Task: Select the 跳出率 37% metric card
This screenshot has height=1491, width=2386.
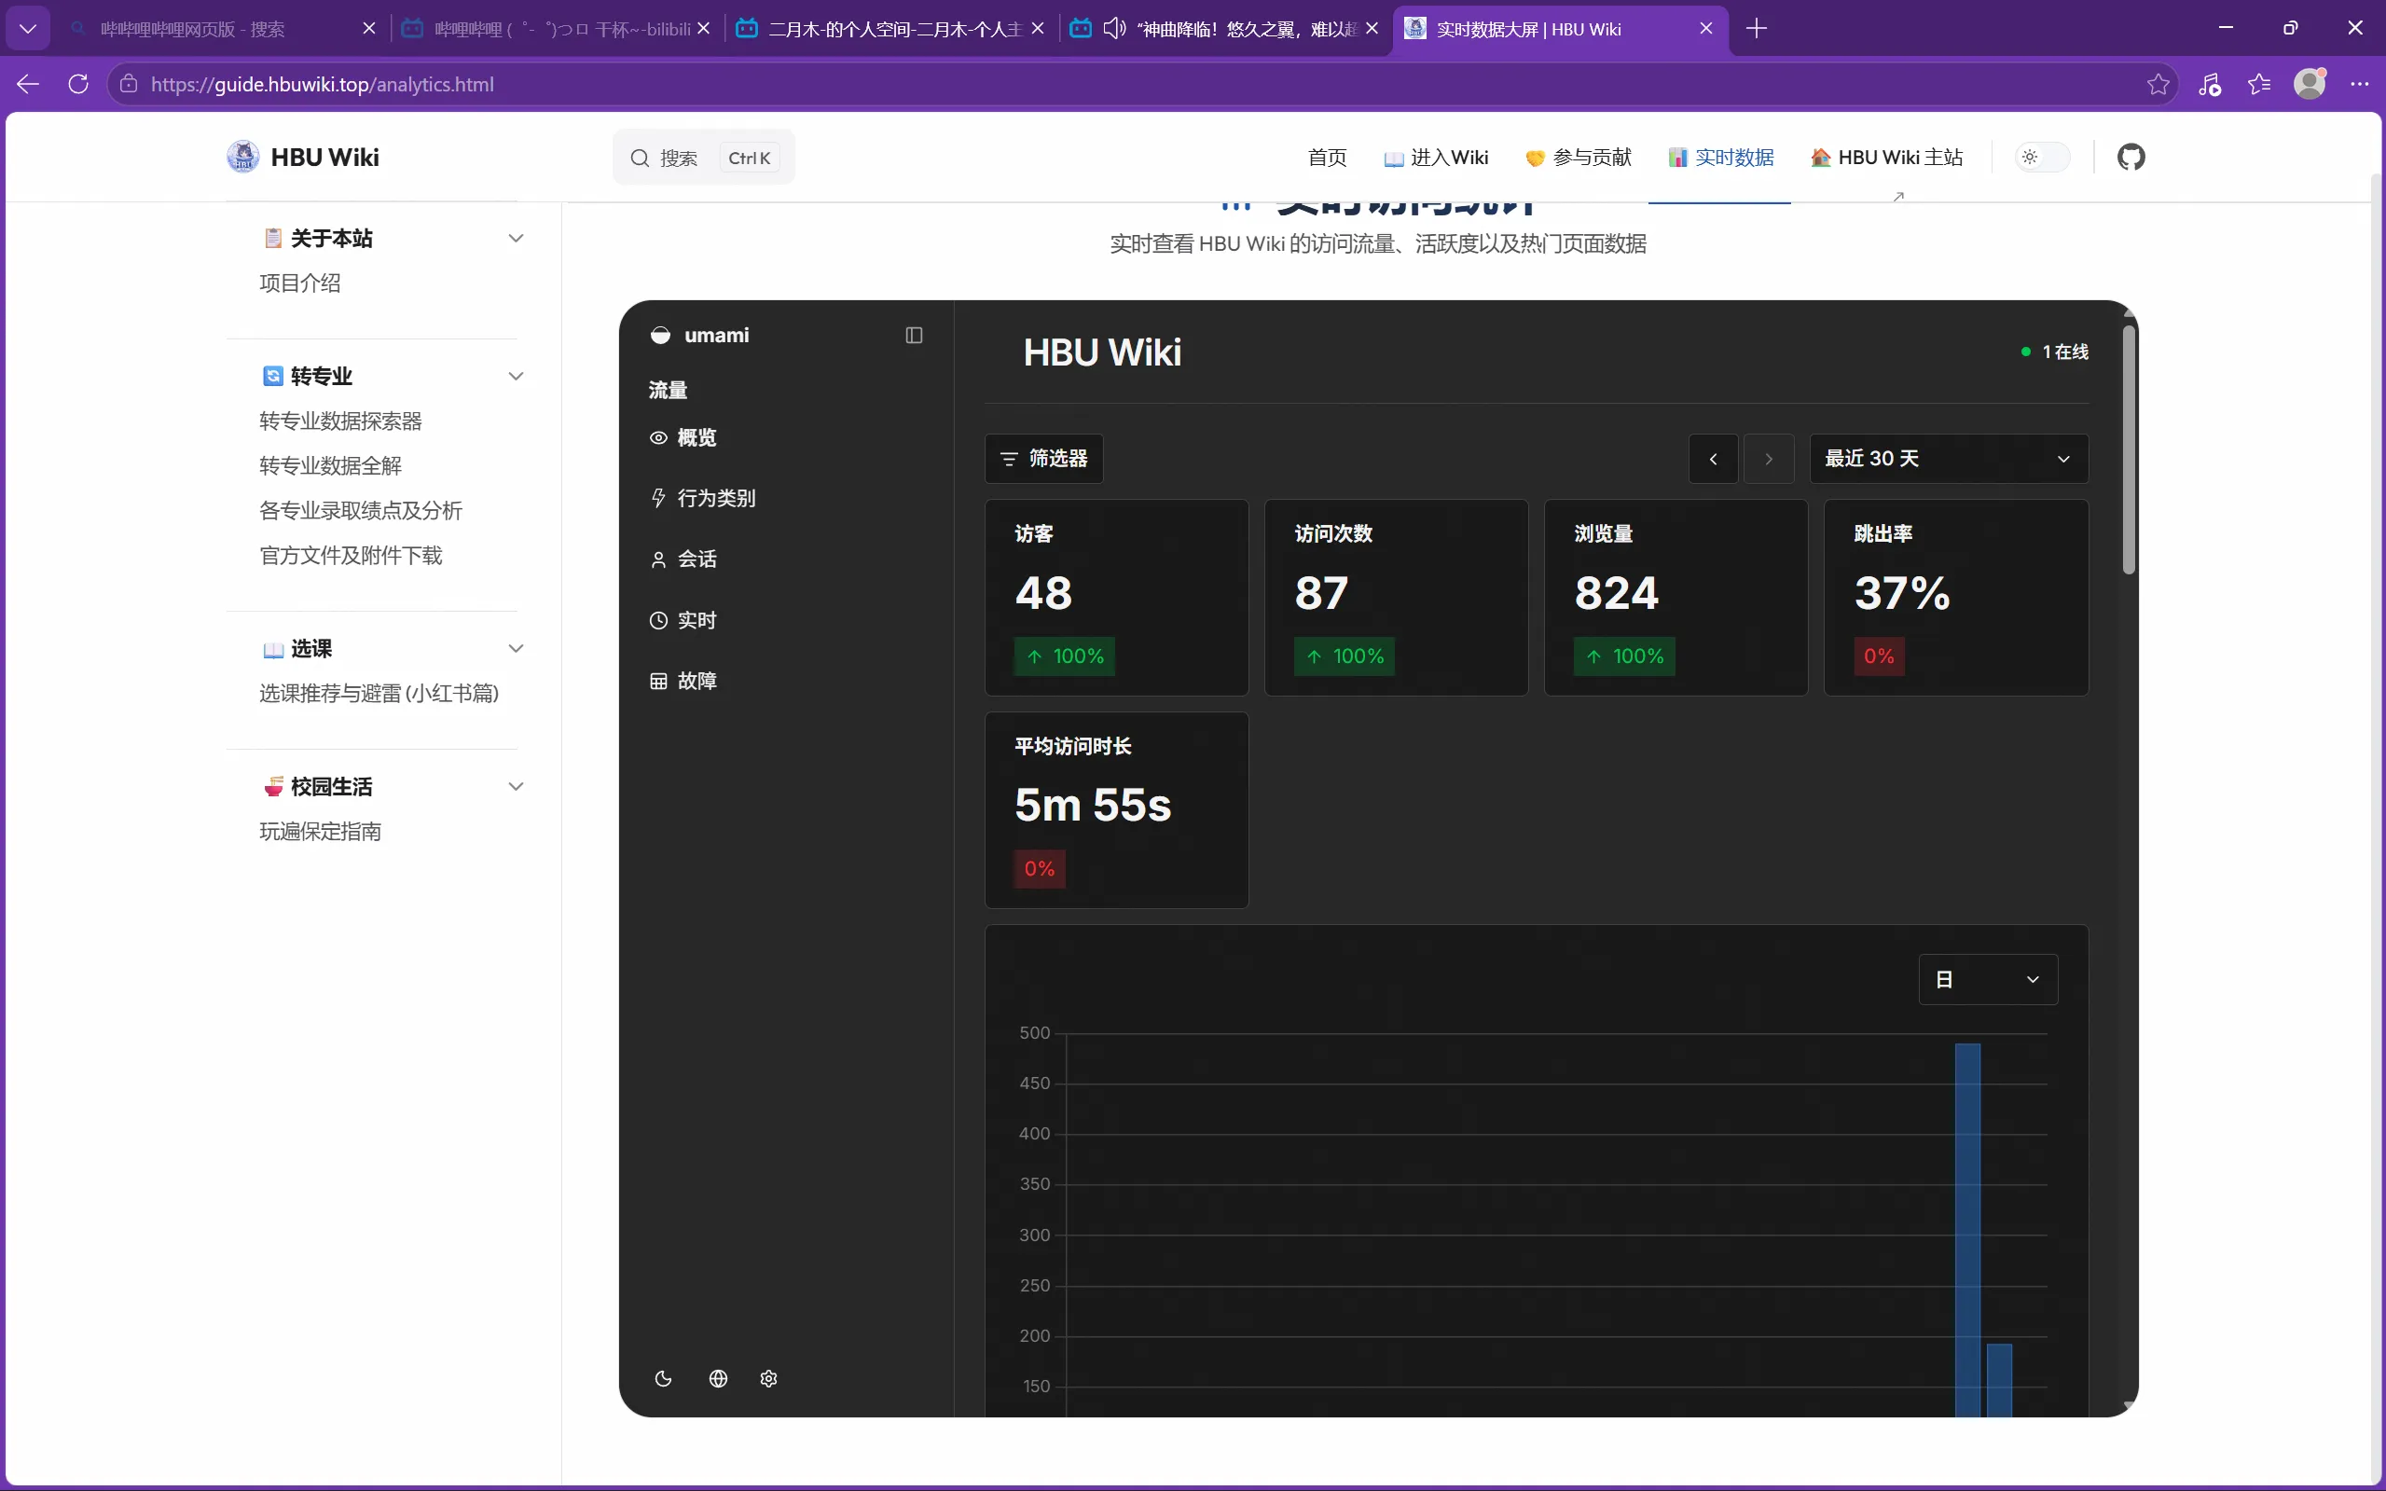Action: (x=1956, y=598)
